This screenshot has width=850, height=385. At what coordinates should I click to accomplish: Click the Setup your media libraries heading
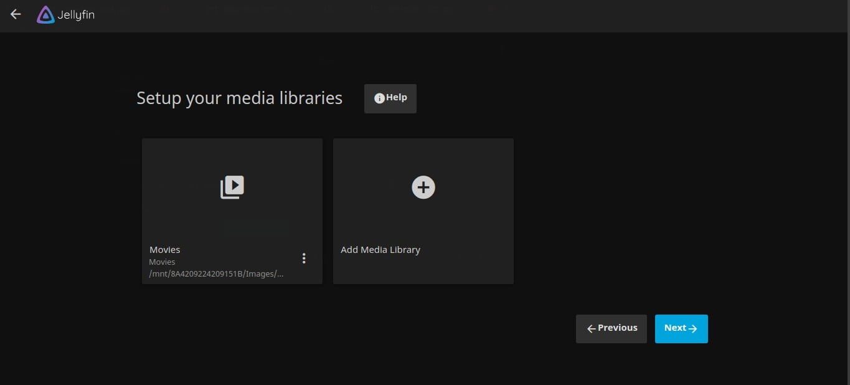[x=240, y=98]
